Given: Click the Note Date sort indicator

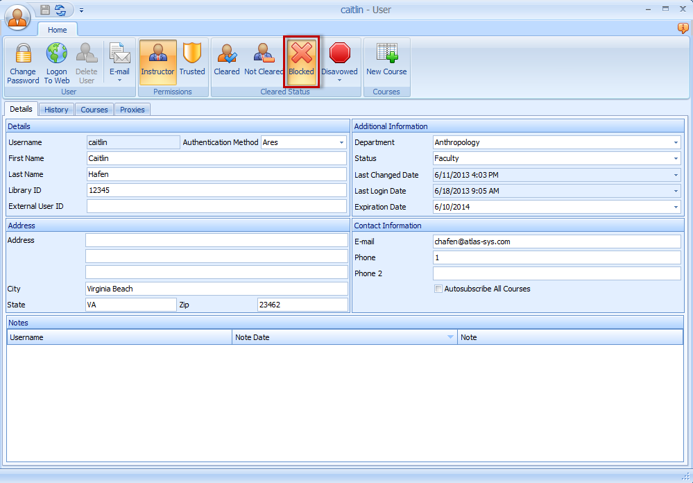Looking at the screenshot, I should pos(450,337).
